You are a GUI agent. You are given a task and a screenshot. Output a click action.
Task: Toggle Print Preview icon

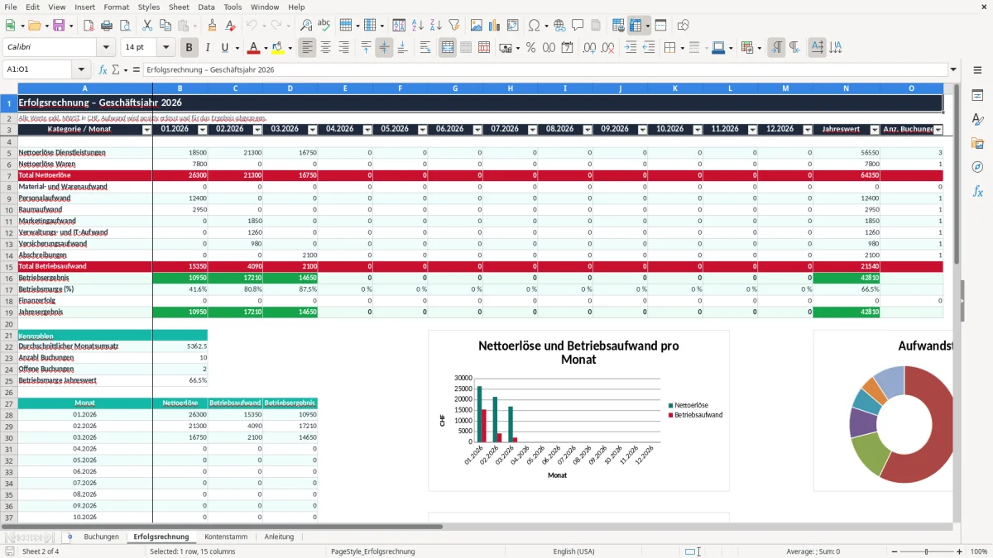124,26
